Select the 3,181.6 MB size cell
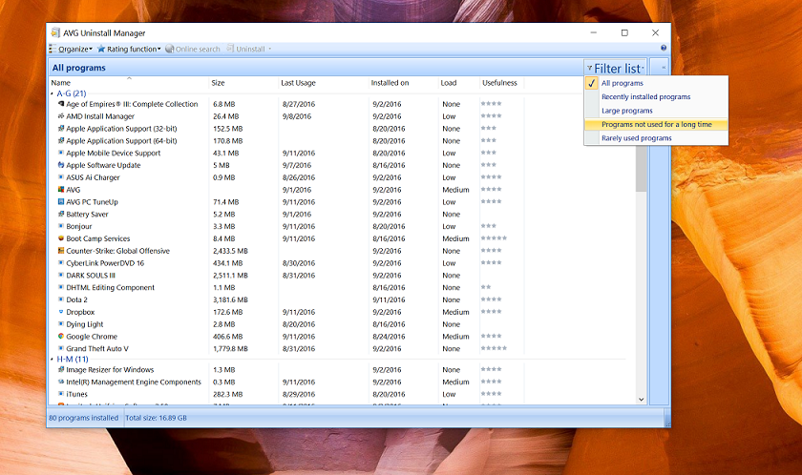 (x=230, y=299)
